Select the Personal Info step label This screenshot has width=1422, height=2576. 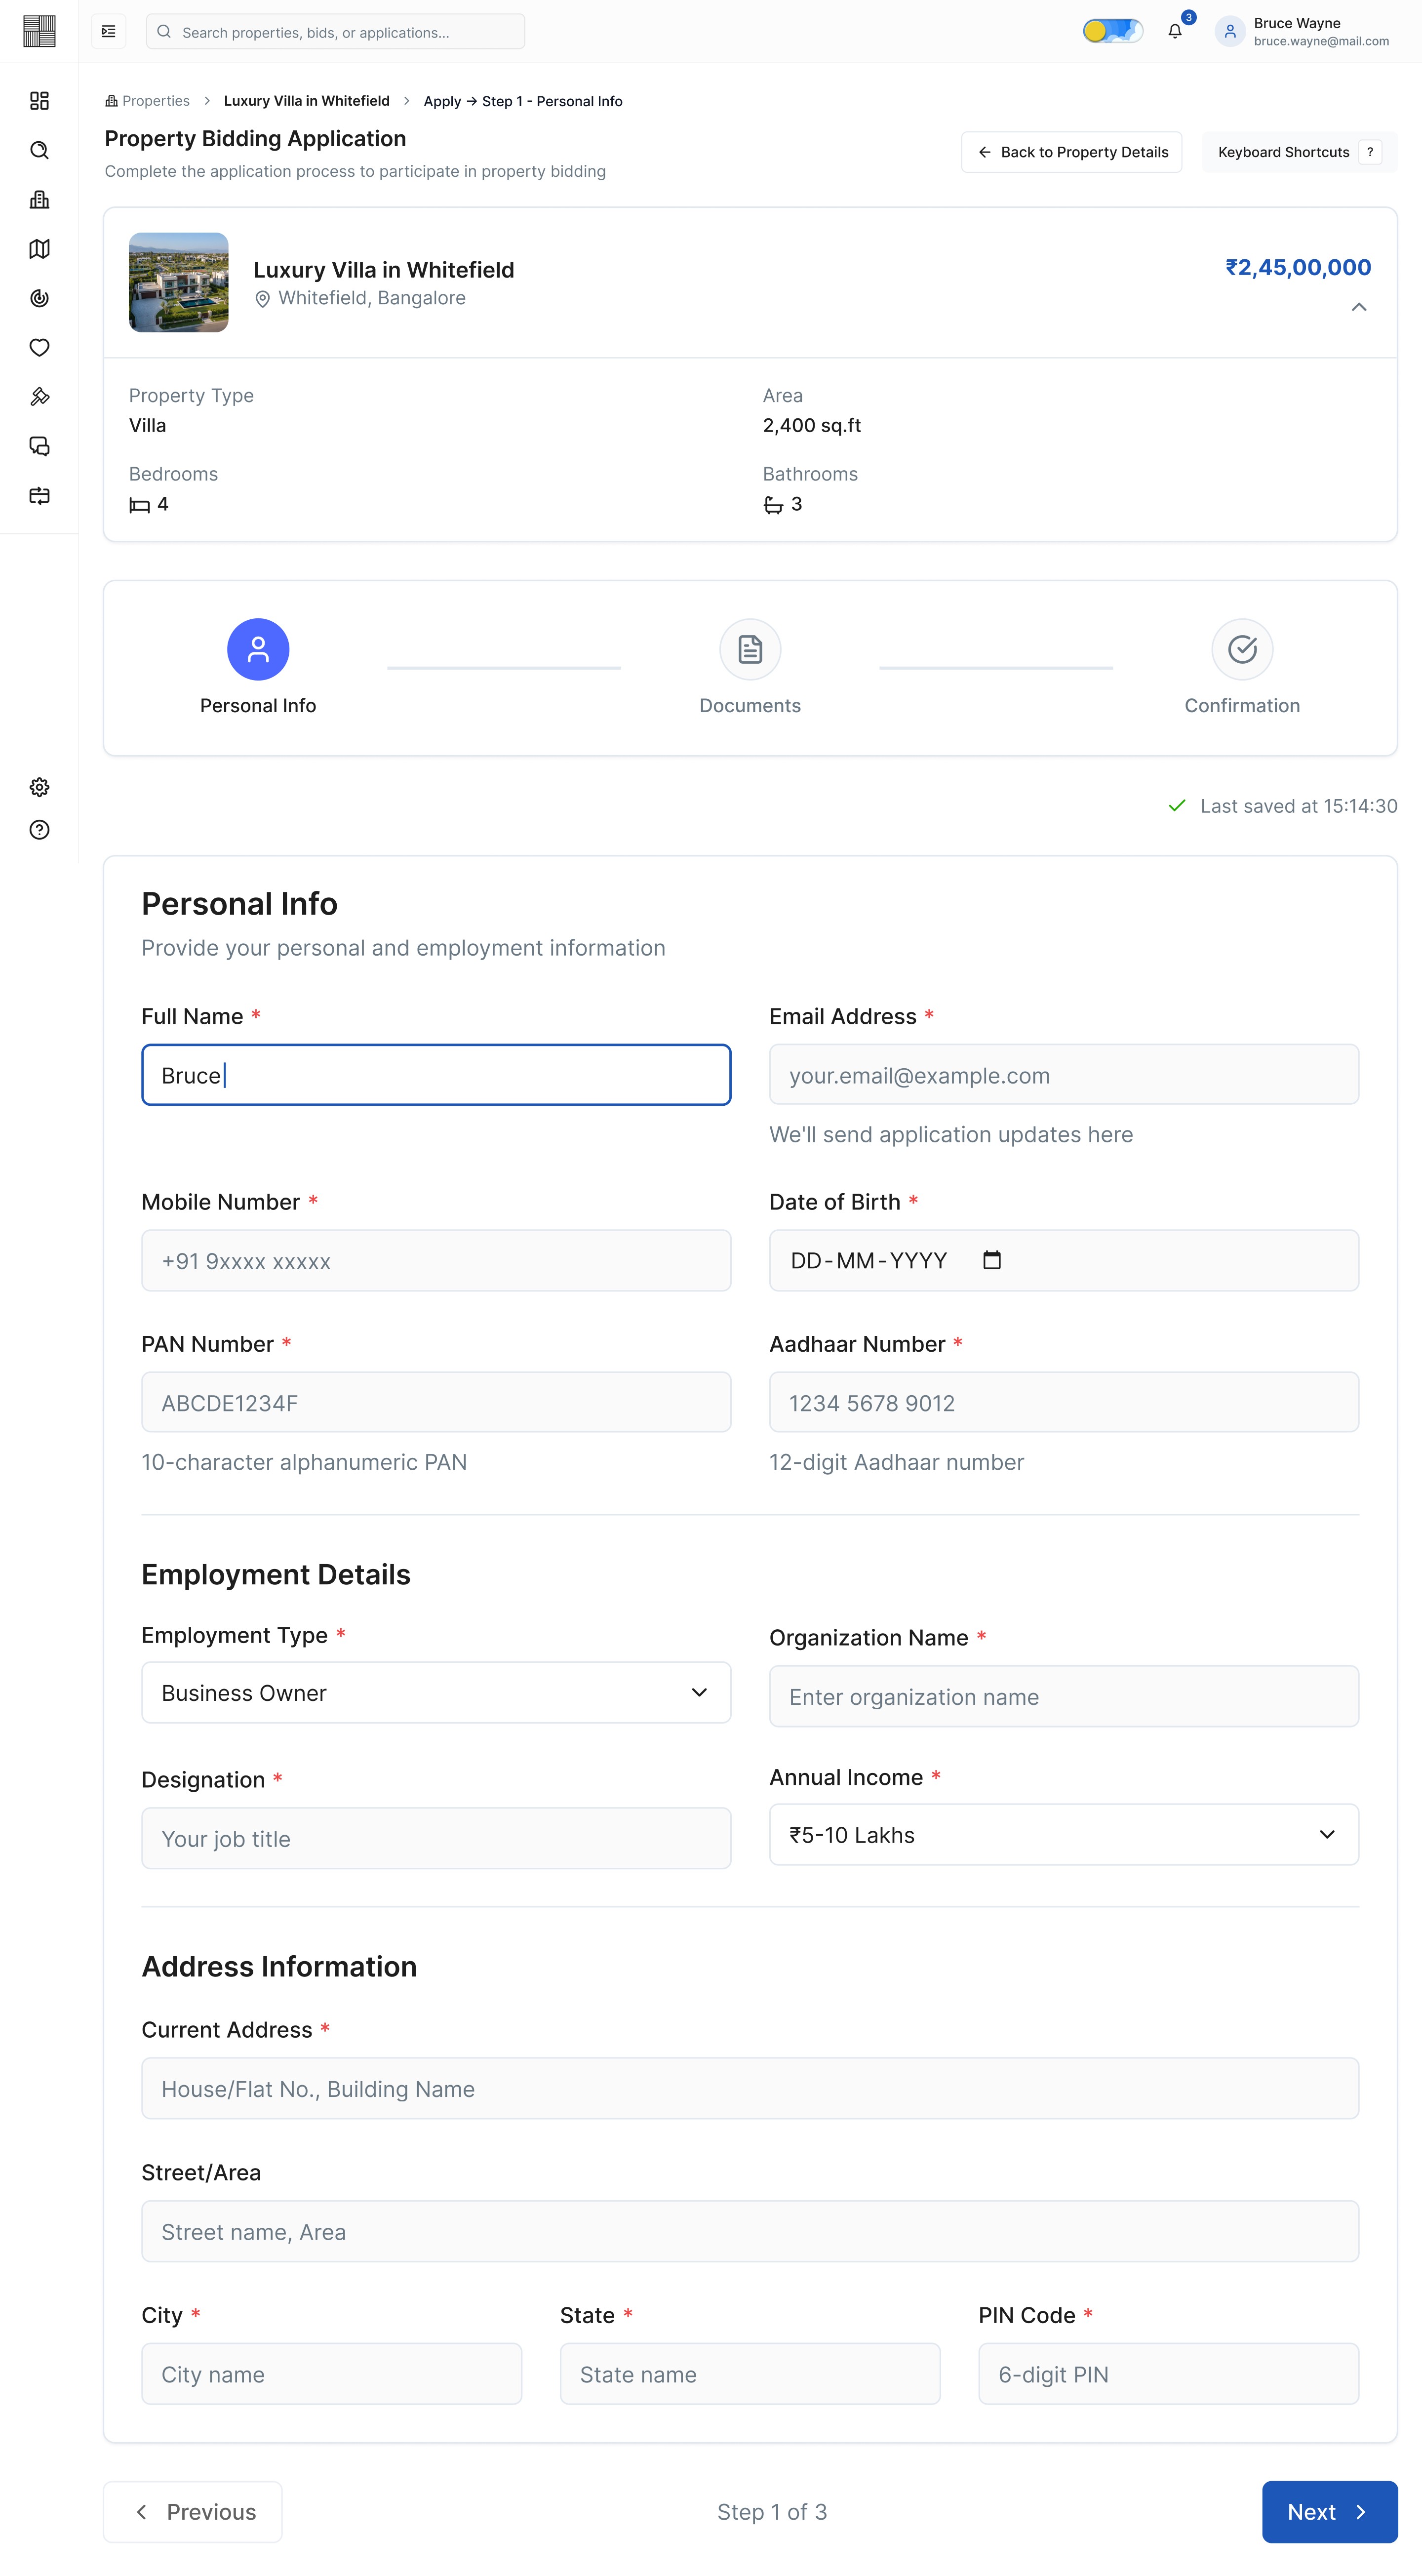click(258, 705)
